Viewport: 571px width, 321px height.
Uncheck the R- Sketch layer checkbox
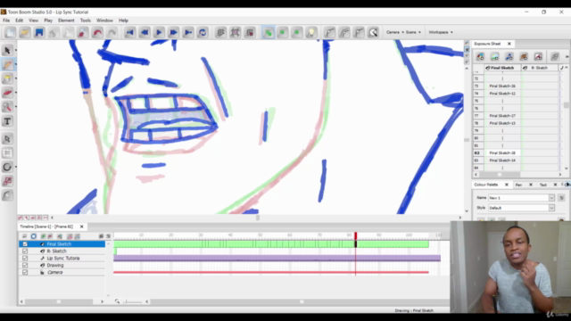tap(25, 251)
